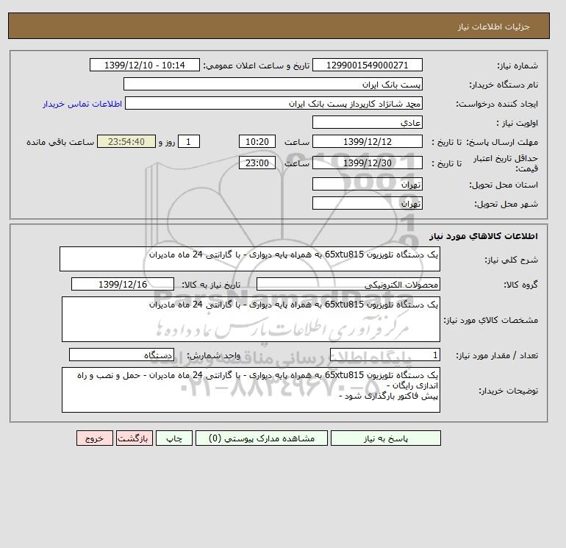The width and height of the screenshot is (566, 548).
Task: Click the ایجاد کننده درخواست label
Action: pos(497,104)
